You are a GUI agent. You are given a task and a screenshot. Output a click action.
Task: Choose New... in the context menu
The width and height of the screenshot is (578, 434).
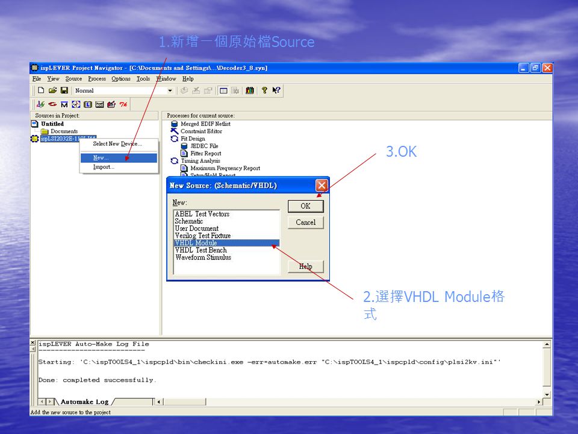pos(119,157)
